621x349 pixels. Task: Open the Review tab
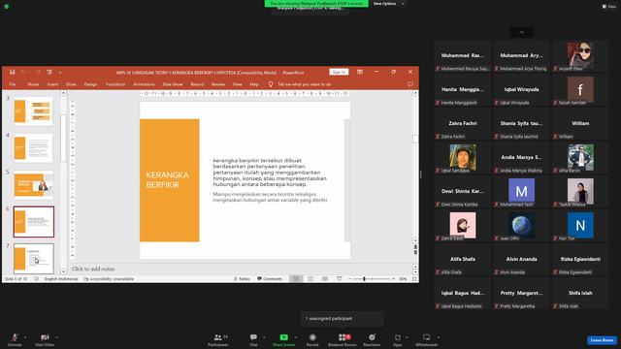[217, 84]
